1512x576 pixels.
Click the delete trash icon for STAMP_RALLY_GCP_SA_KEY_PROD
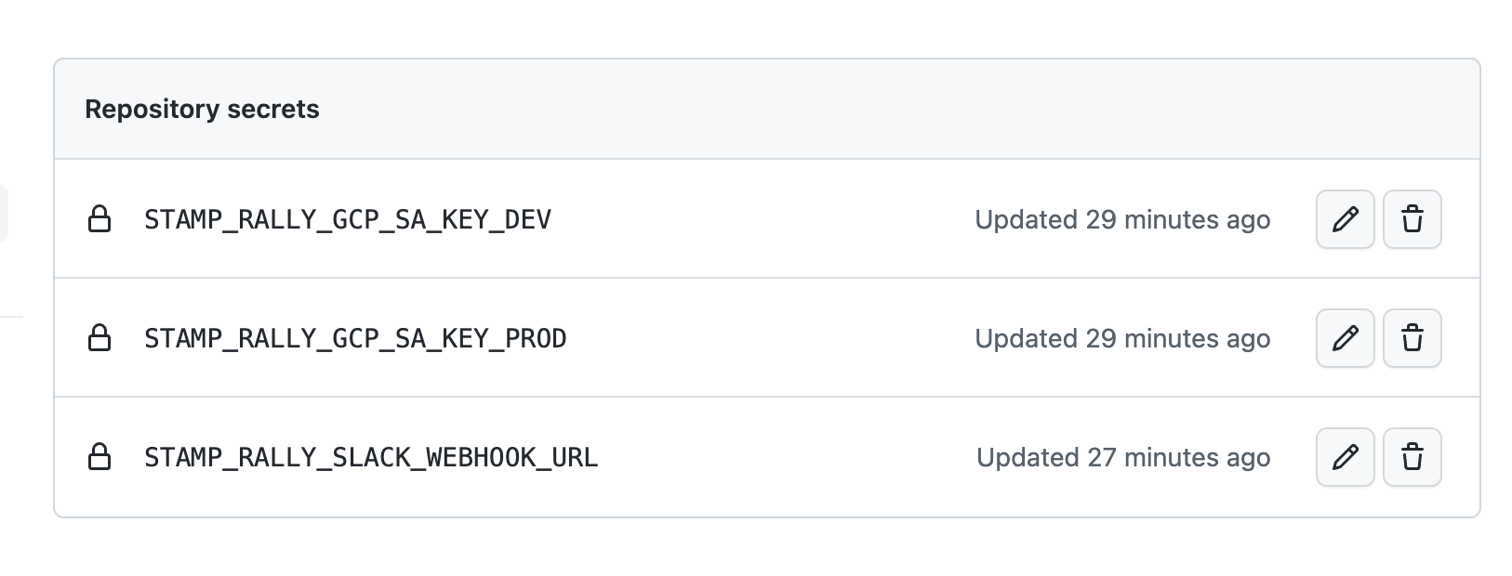(1412, 338)
